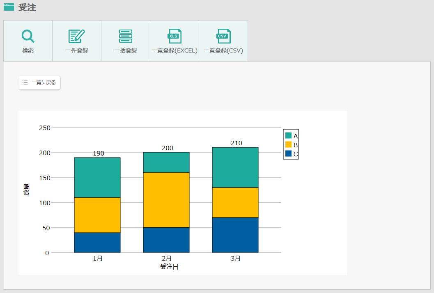The image size is (434, 293).
Task: Open the 検索 search icon
Action: tap(28, 36)
